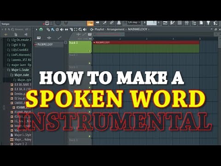Screen dimensions: 221x166
Task: Select the Slip tool double-arrow icon
Action: coord(66,30)
